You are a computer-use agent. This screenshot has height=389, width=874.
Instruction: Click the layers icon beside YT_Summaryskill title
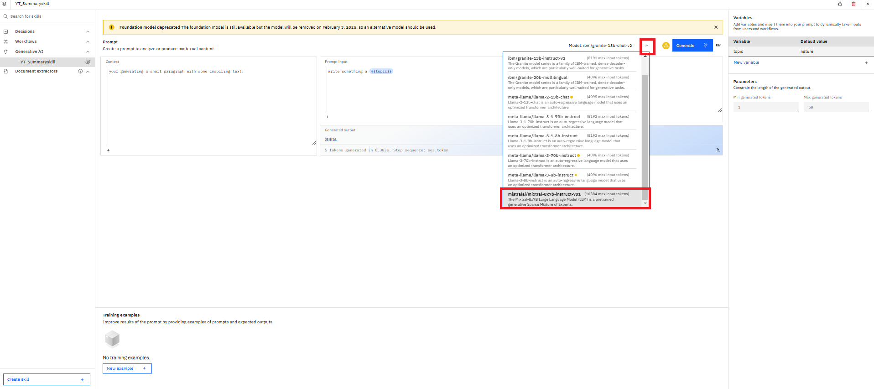pos(4,4)
